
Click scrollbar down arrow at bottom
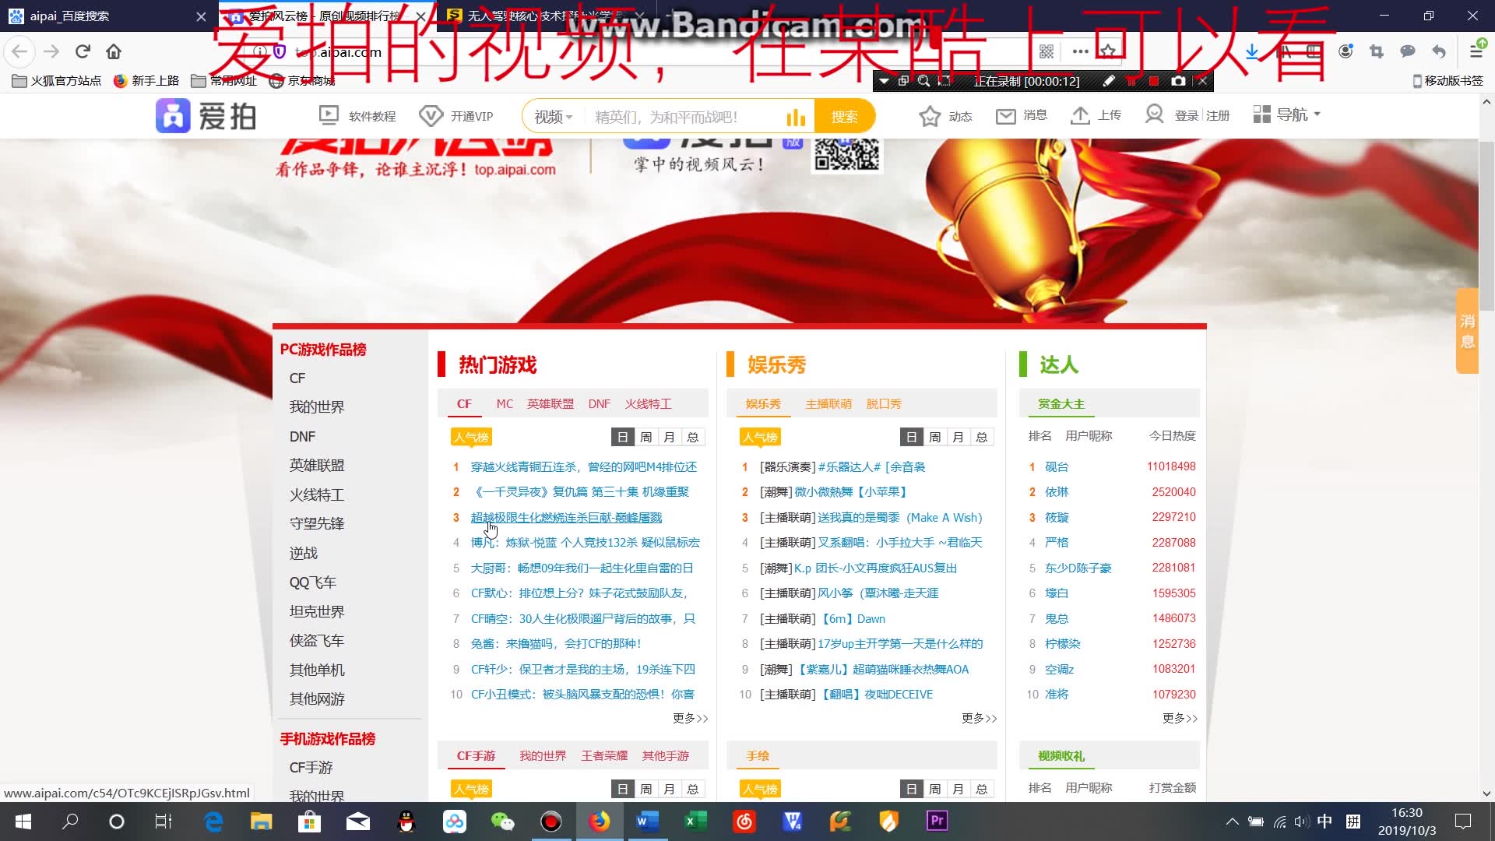(x=1486, y=794)
